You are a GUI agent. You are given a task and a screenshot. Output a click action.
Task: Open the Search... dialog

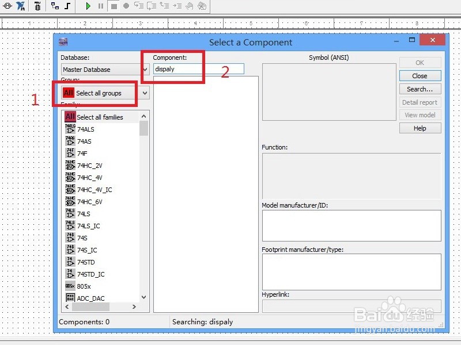420,89
